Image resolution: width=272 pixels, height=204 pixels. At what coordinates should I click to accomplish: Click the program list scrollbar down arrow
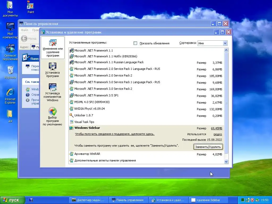tap(226, 161)
